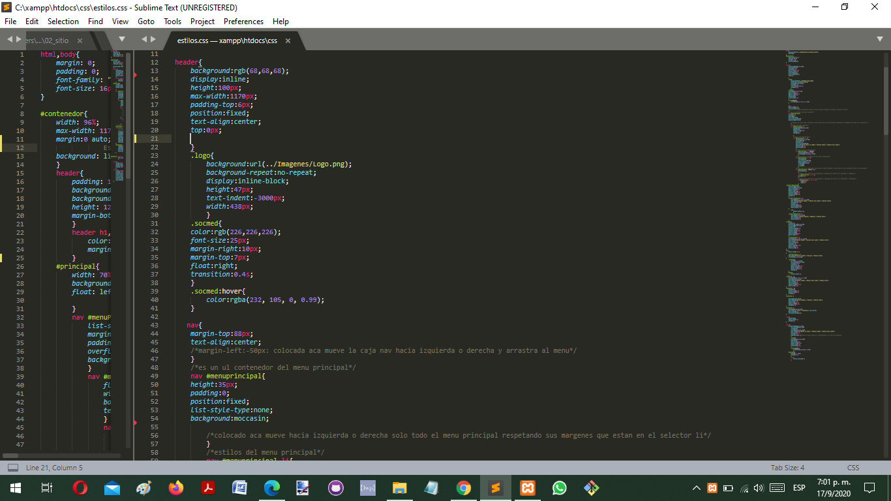The height and width of the screenshot is (501, 891).
Task: Click '#contenedor{' in the left pane
Action: click(63, 114)
